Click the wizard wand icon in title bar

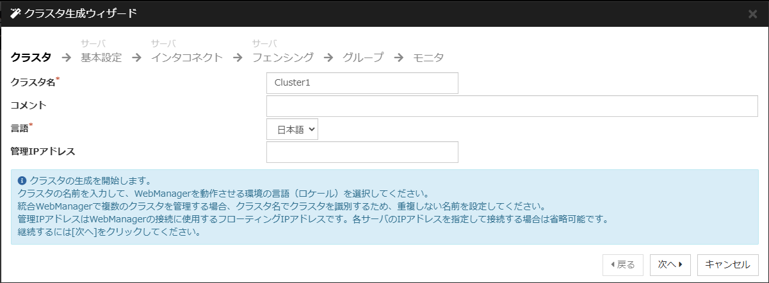coord(16,13)
